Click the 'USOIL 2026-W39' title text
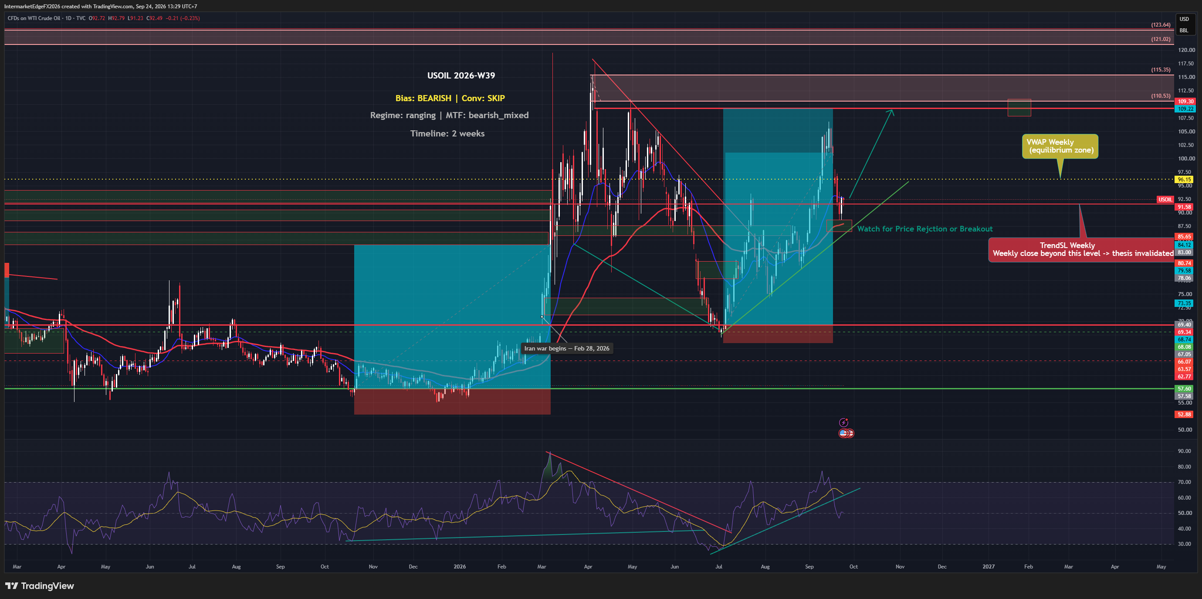This screenshot has height=599, width=1202. (461, 75)
